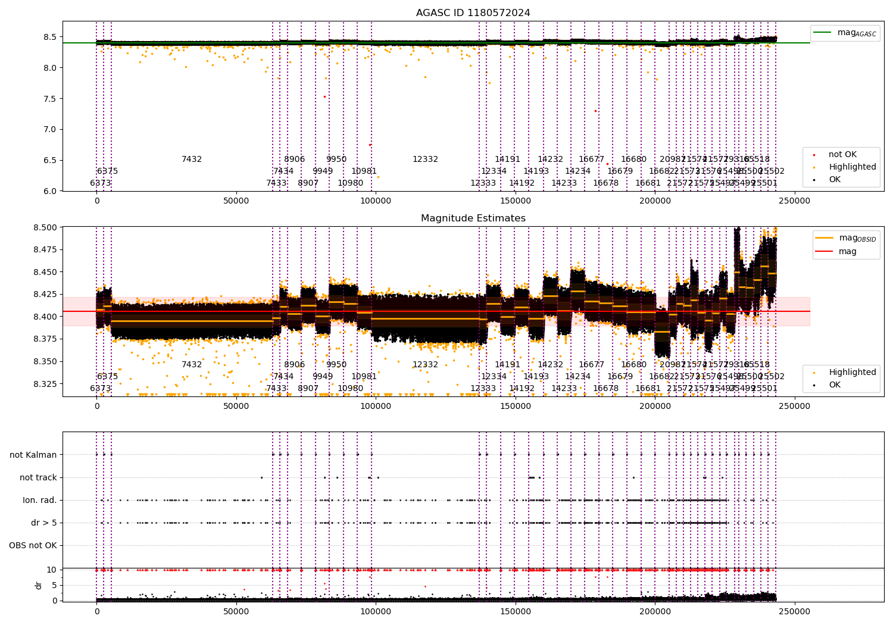Click the 150000 x-tick beneath AGASC ID plot

[516, 201]
